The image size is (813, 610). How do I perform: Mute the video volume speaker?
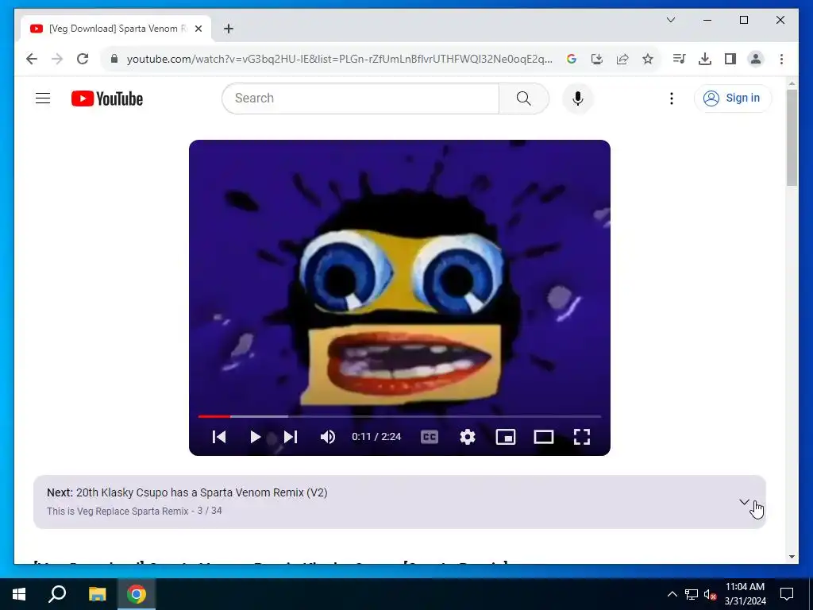coord(328,437)
